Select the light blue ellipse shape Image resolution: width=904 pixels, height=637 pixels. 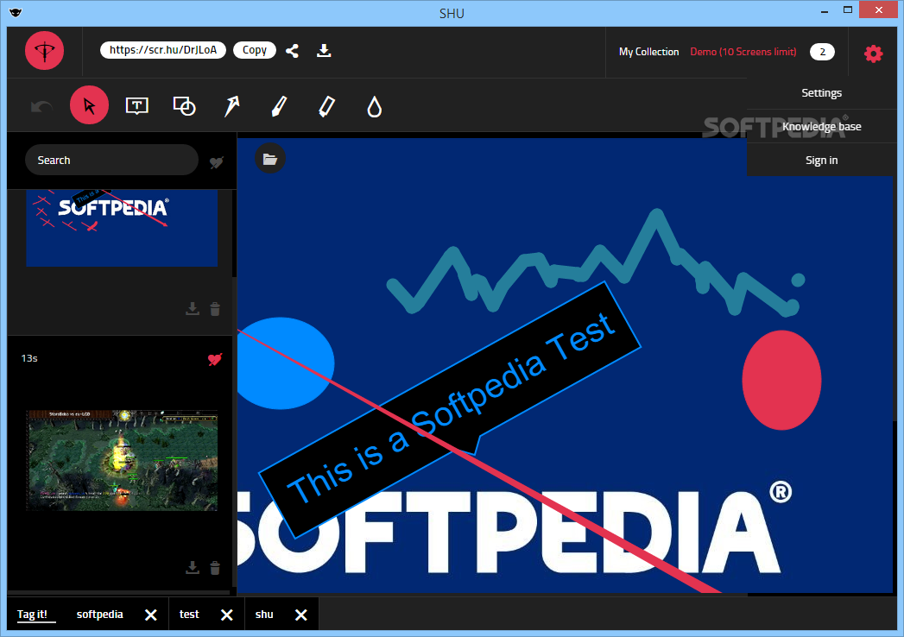pos(285,363)
